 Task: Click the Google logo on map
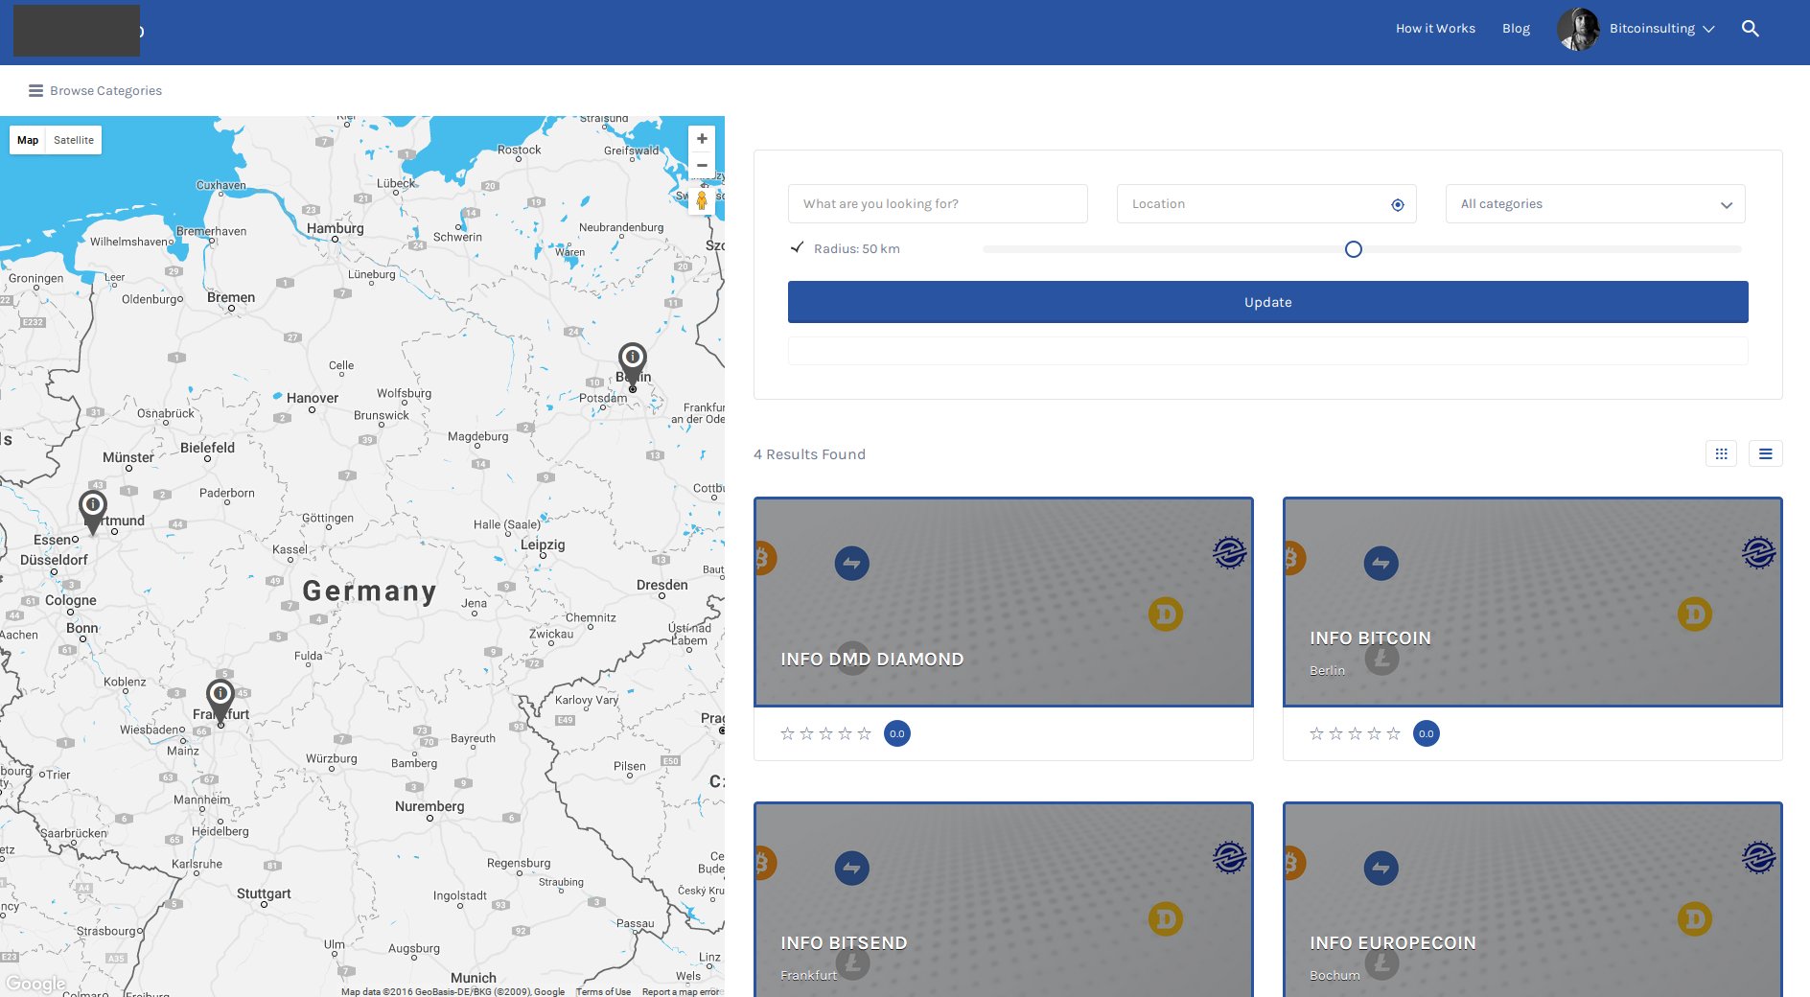click(x=35, y=984)
